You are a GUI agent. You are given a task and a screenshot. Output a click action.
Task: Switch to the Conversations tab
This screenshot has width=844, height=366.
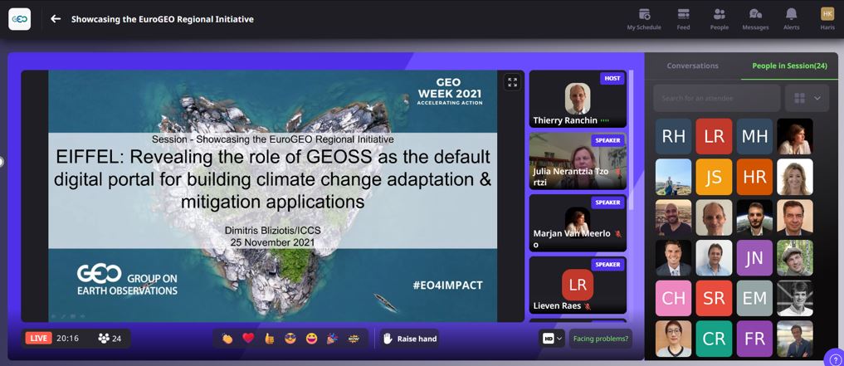click(x=692, y=66)
